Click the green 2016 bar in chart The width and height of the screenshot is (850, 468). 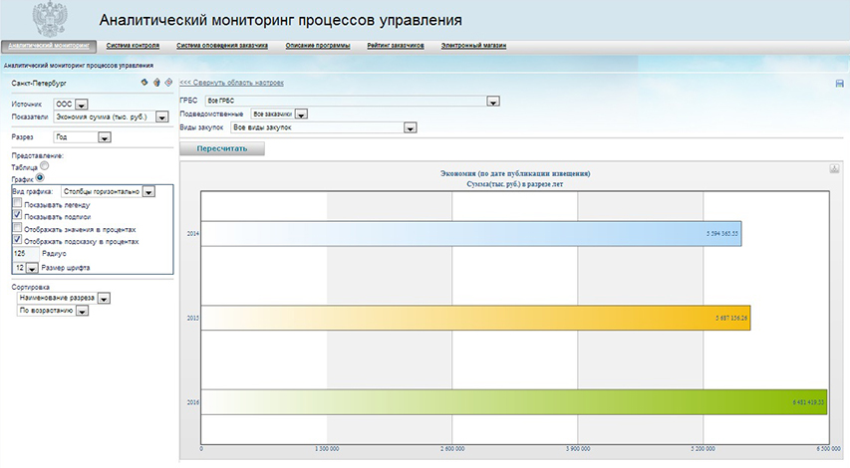513,402
